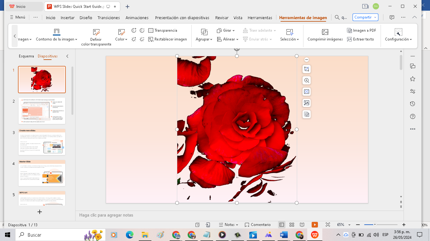Click the Extraer texto tool

tap(360, 39)
